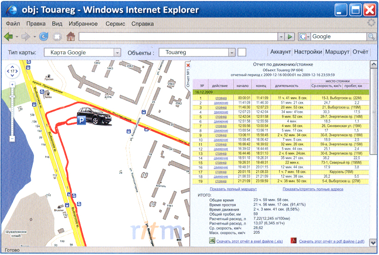Close the Отчет №1 panel with red X

point(188,66)
